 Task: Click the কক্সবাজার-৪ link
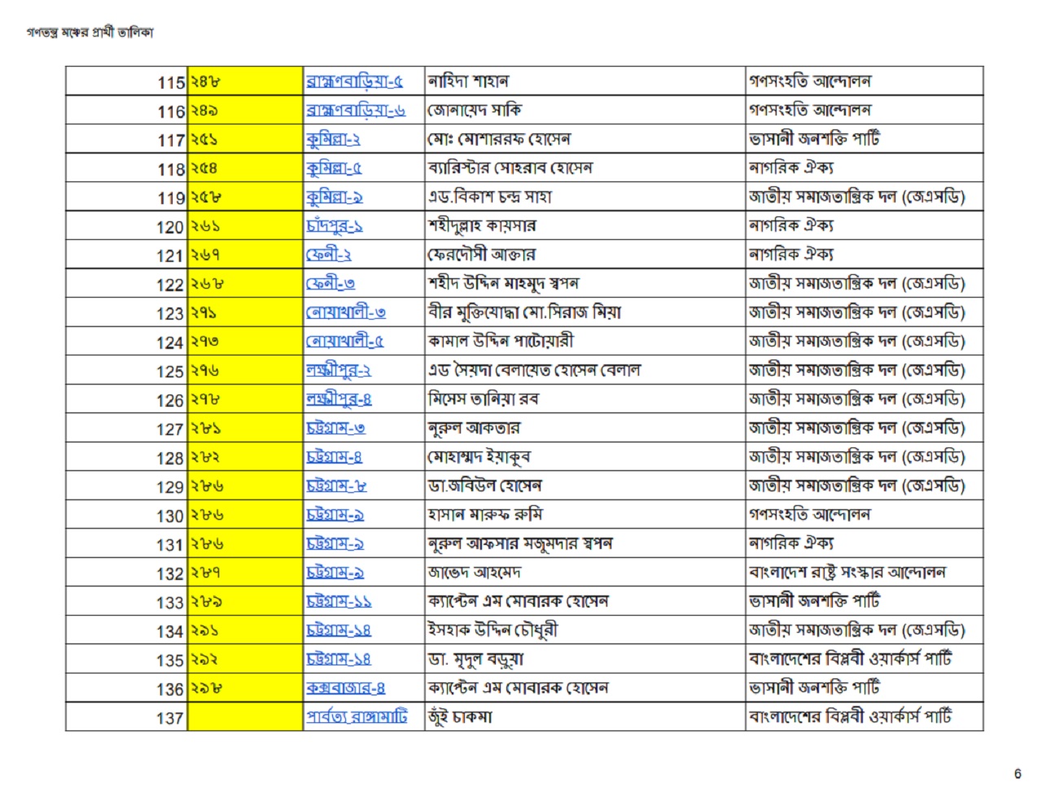coord(346,688)
